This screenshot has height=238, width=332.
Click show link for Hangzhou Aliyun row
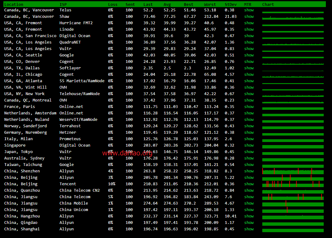coord(249,216)
